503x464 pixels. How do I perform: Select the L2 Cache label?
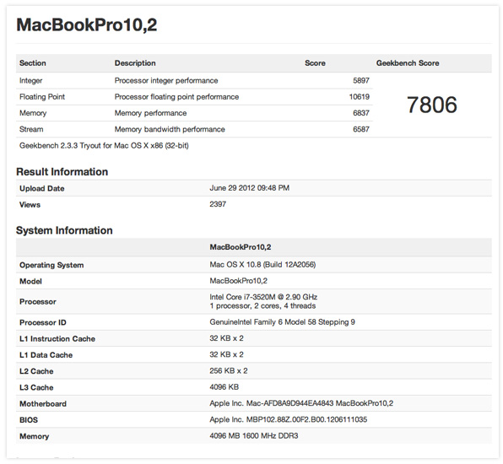point(36,371)
